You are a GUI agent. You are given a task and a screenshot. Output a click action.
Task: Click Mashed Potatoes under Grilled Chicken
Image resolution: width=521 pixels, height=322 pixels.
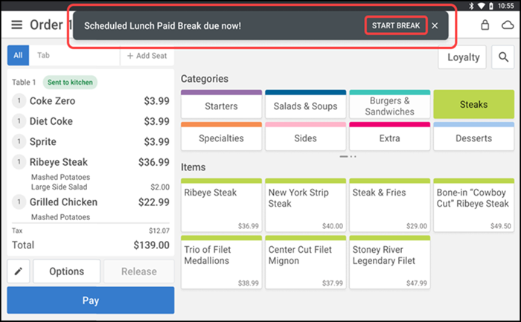click(60, 216)
